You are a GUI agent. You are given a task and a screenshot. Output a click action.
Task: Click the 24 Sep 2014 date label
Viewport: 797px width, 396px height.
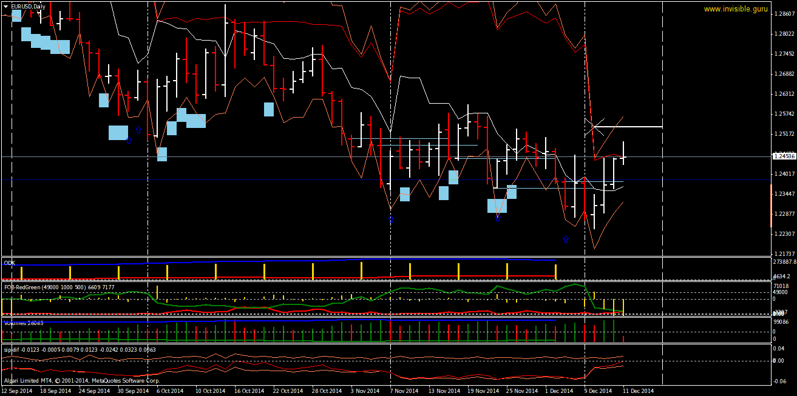point(94,391)
